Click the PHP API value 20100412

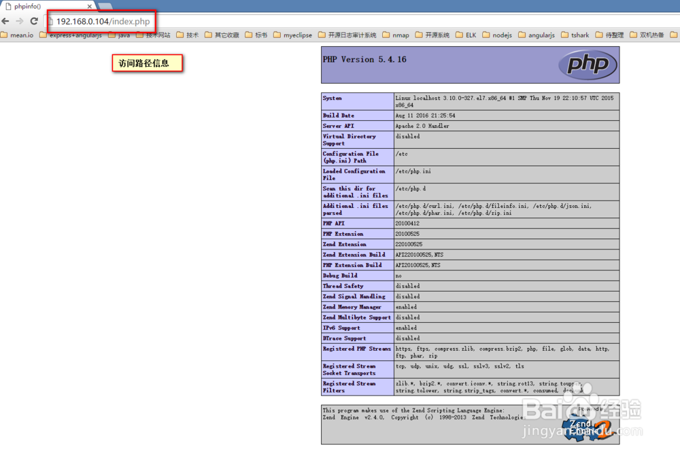point(407,224)
